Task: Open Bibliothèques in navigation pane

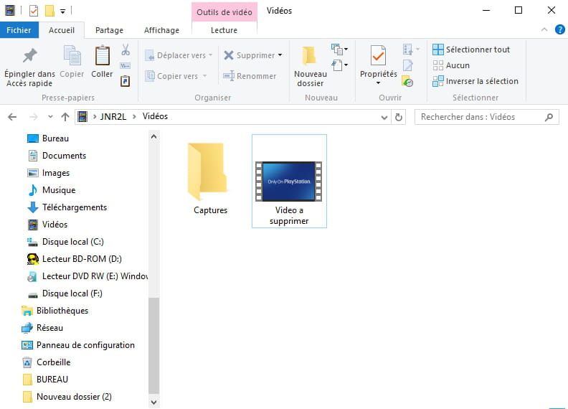Action: [x=55, y=311]
